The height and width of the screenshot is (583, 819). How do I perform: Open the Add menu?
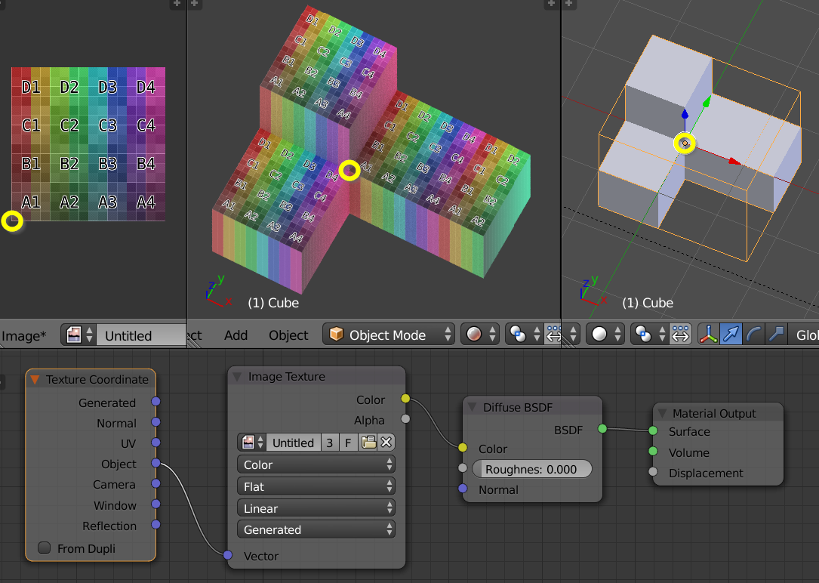click(x=236, y=334)
